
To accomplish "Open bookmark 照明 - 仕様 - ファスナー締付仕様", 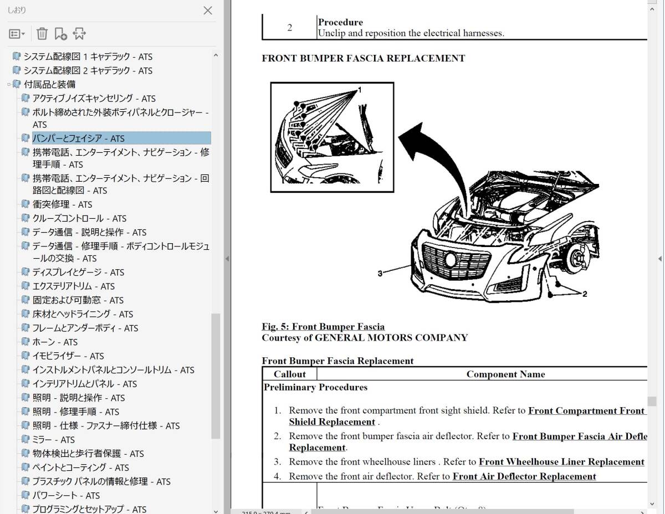I will tap(106, 425).
